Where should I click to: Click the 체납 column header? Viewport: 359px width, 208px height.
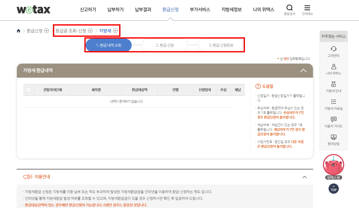238,90
